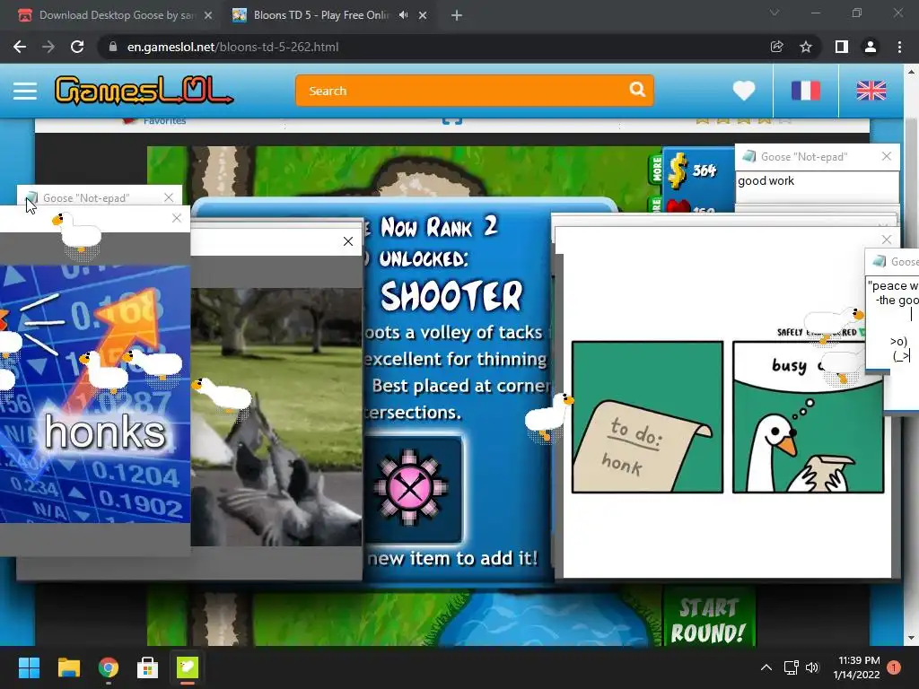Click the search magnifier icon
The width and height of the screenshot is (919, 689).
click(637, 90)
